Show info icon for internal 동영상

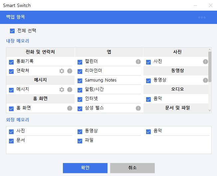tap(205, 80)
